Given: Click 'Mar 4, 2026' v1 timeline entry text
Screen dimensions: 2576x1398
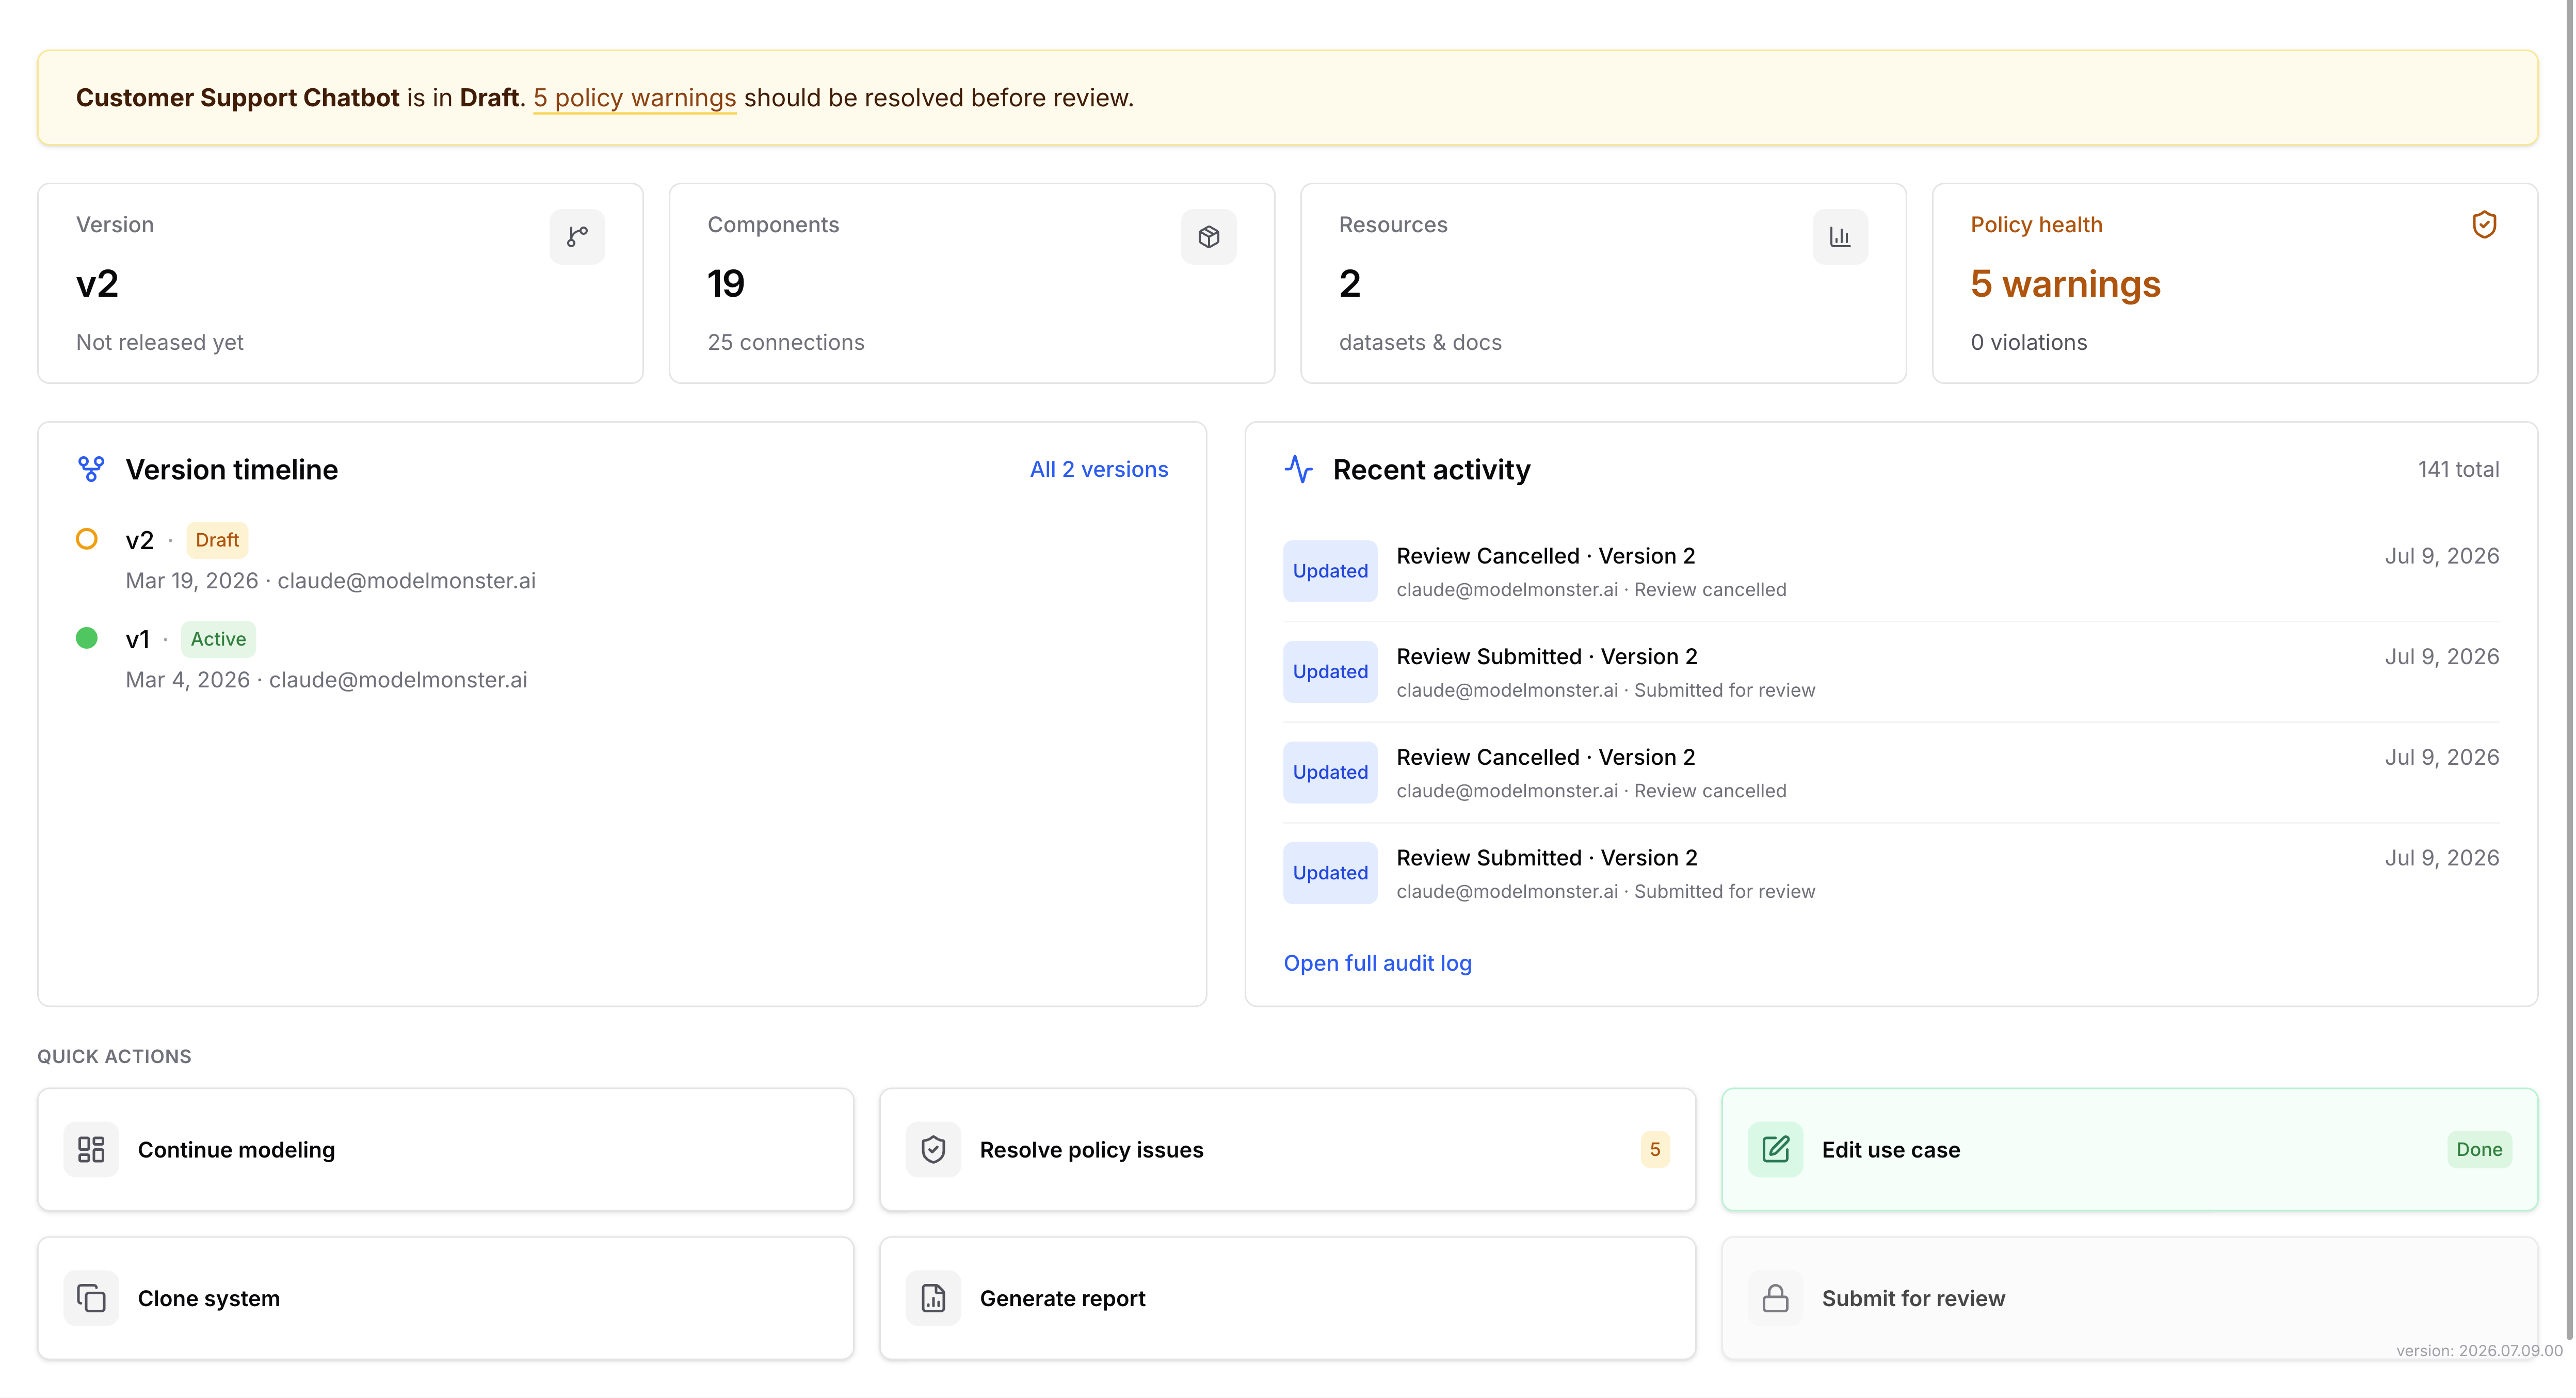Looking at the screenshot, I should (188, 680).
